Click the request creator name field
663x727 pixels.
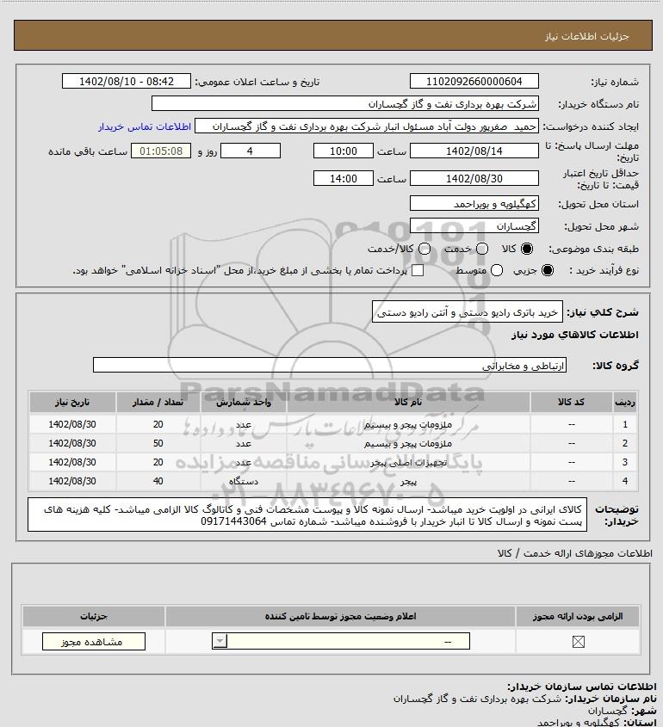tap(367, 126)
